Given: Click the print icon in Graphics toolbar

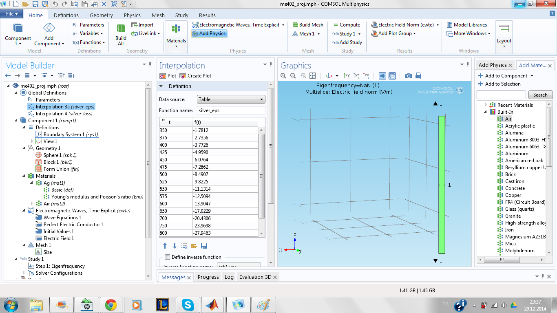Looking at the screenshot, I should [418, 76].
